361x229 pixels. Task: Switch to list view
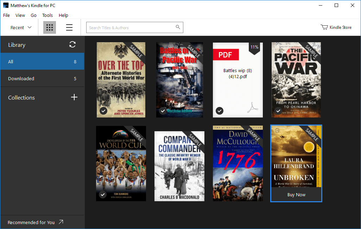pyautogui.click(x=69, y=27)
